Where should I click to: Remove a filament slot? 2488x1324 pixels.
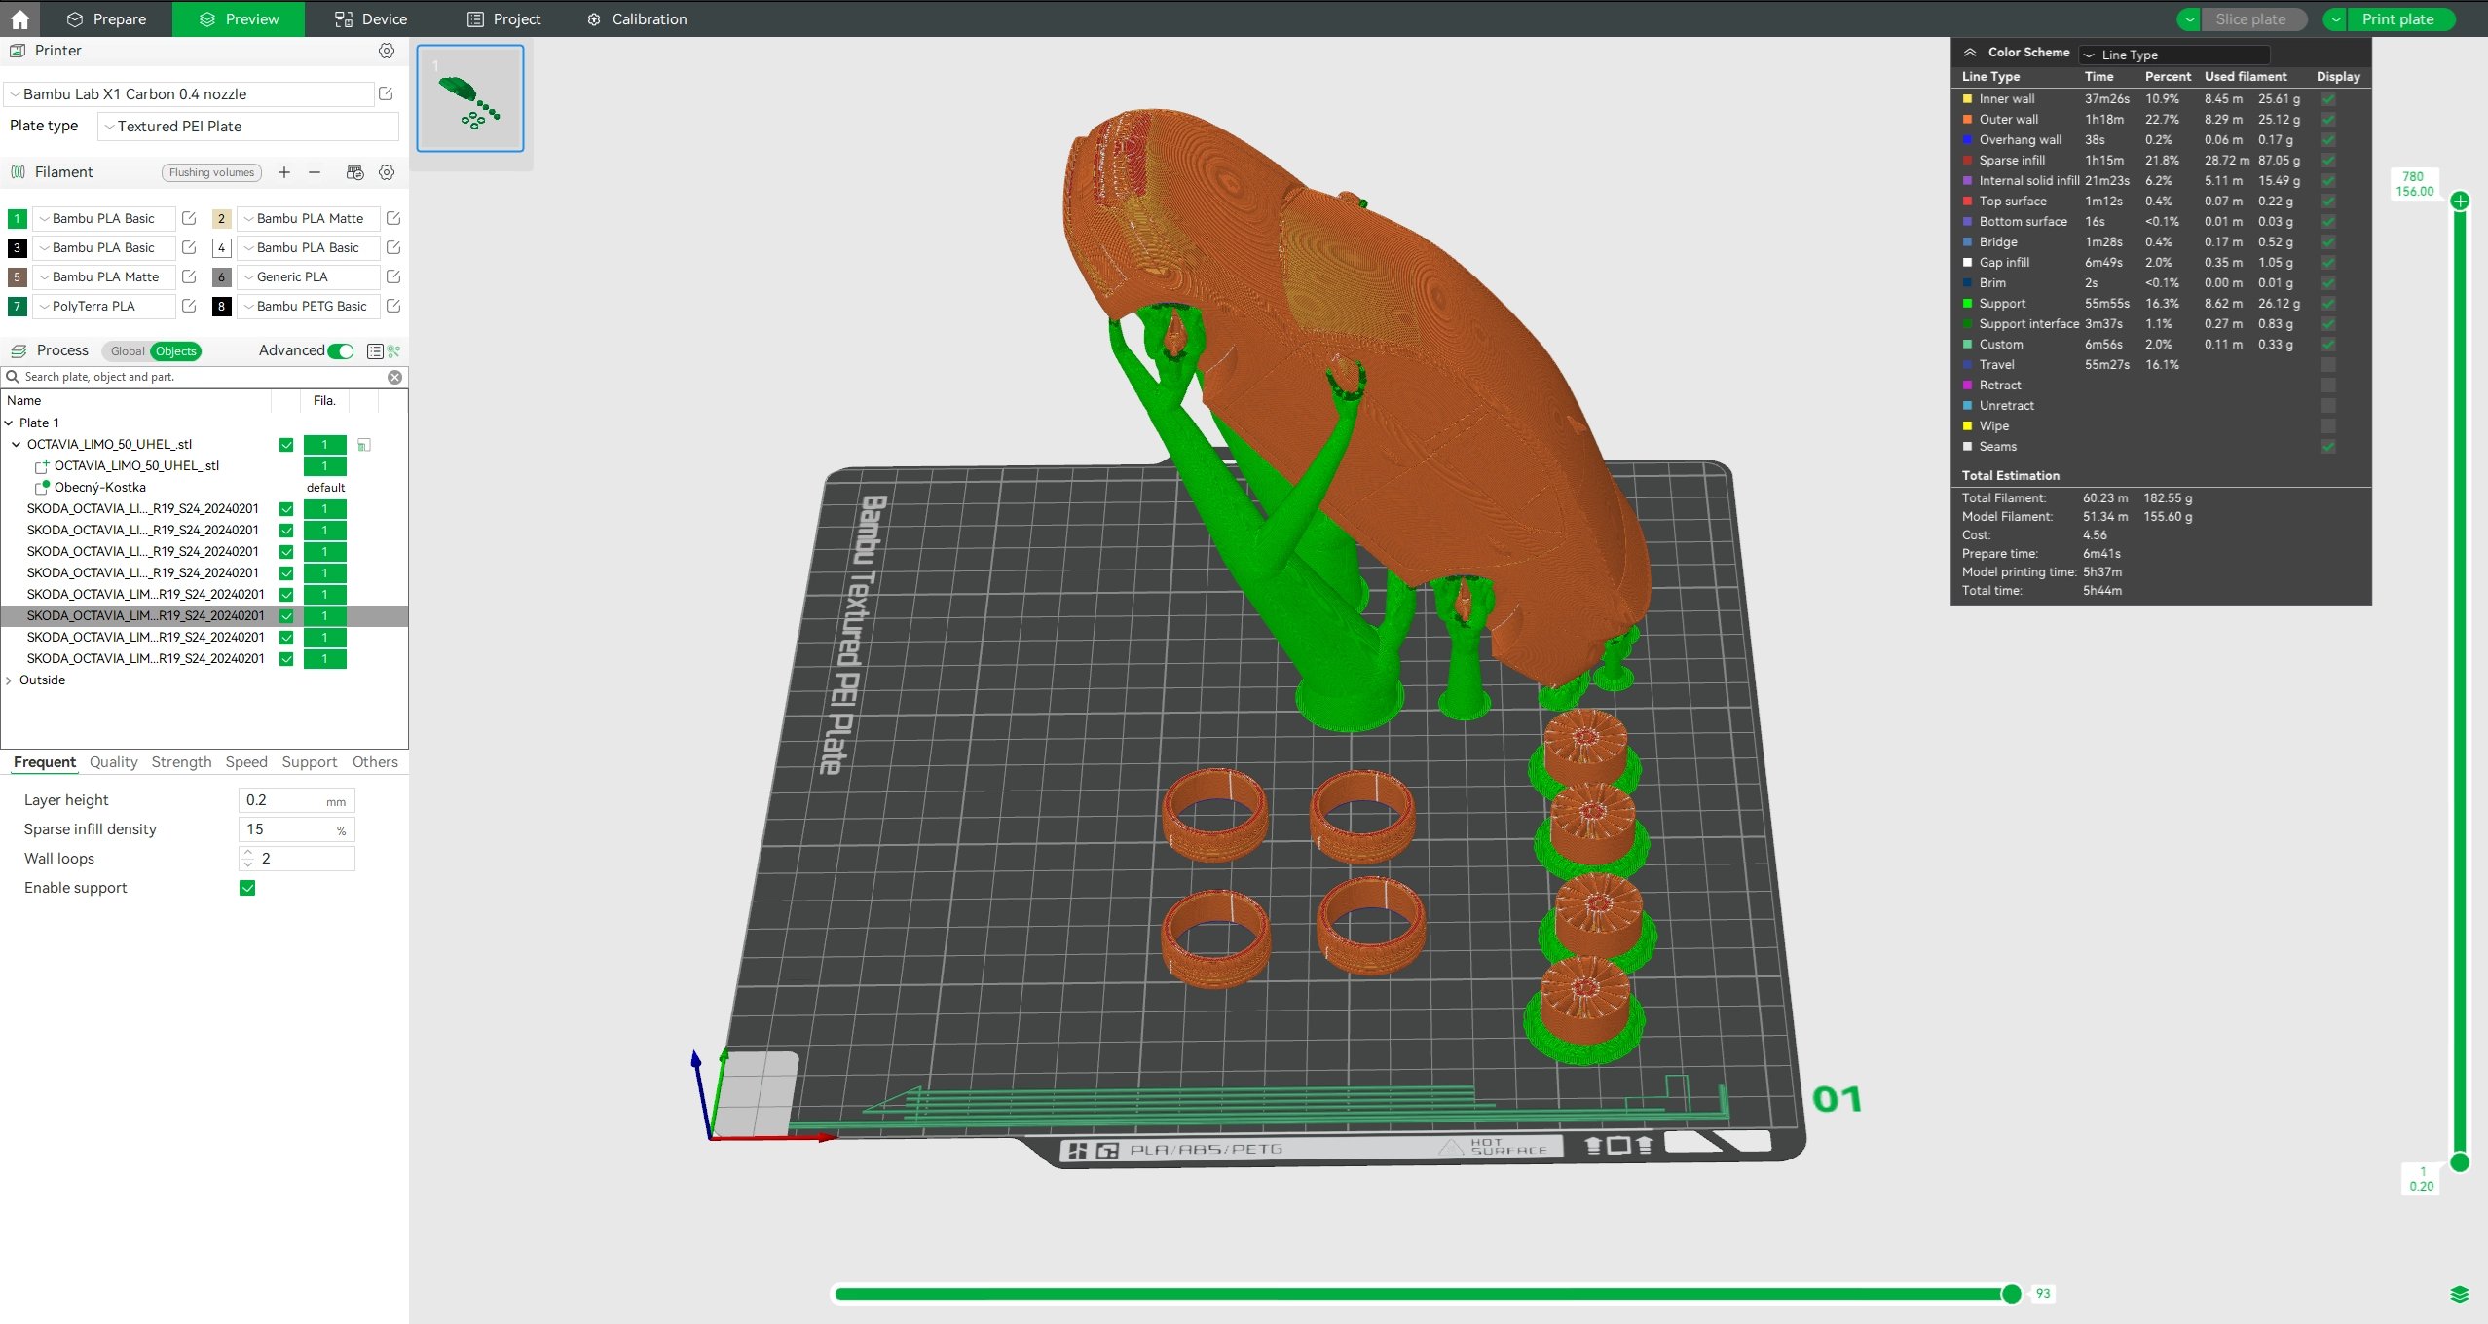pyautogui.click(x=315, y=172)
